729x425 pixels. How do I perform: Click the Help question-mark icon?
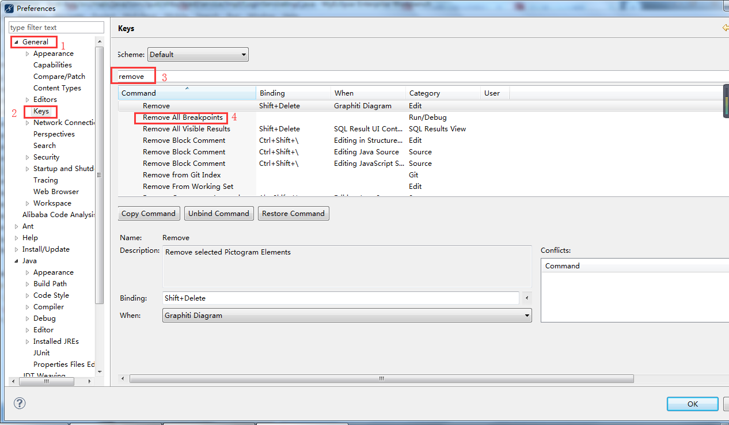click(19, 403)
